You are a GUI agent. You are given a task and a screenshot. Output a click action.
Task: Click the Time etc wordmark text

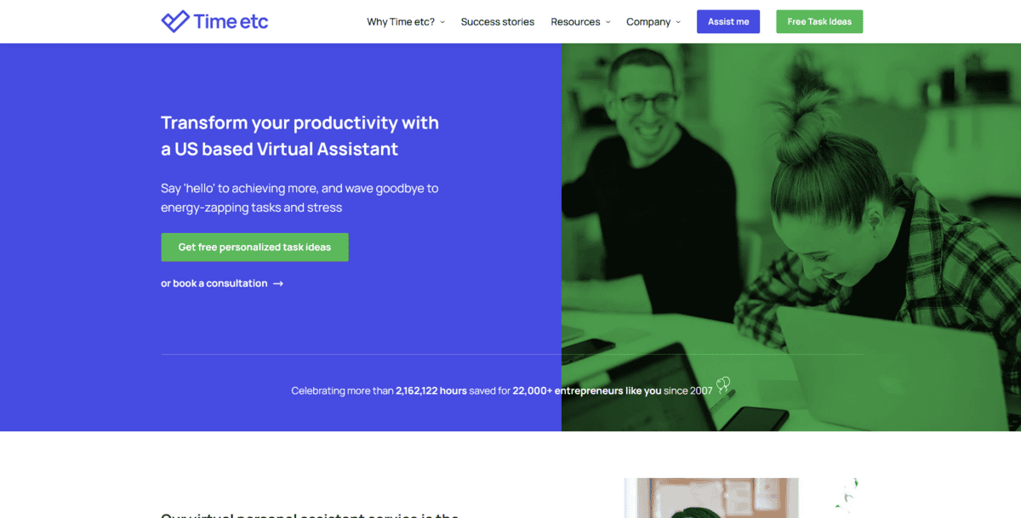click(x=231, y=21)
